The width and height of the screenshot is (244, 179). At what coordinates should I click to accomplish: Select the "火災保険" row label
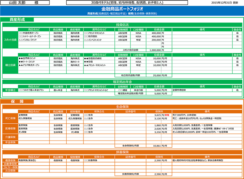[10, 171]
